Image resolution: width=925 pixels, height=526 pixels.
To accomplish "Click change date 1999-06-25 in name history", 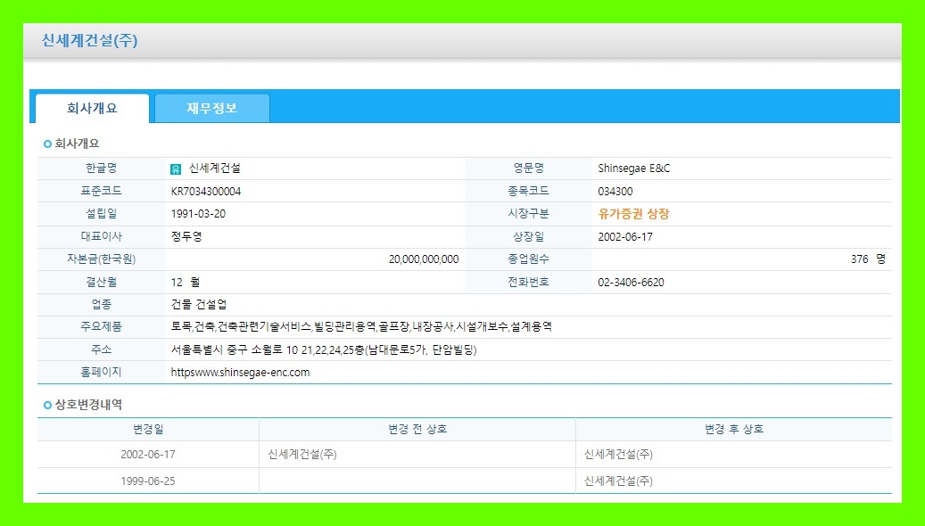I will [148, 481].
